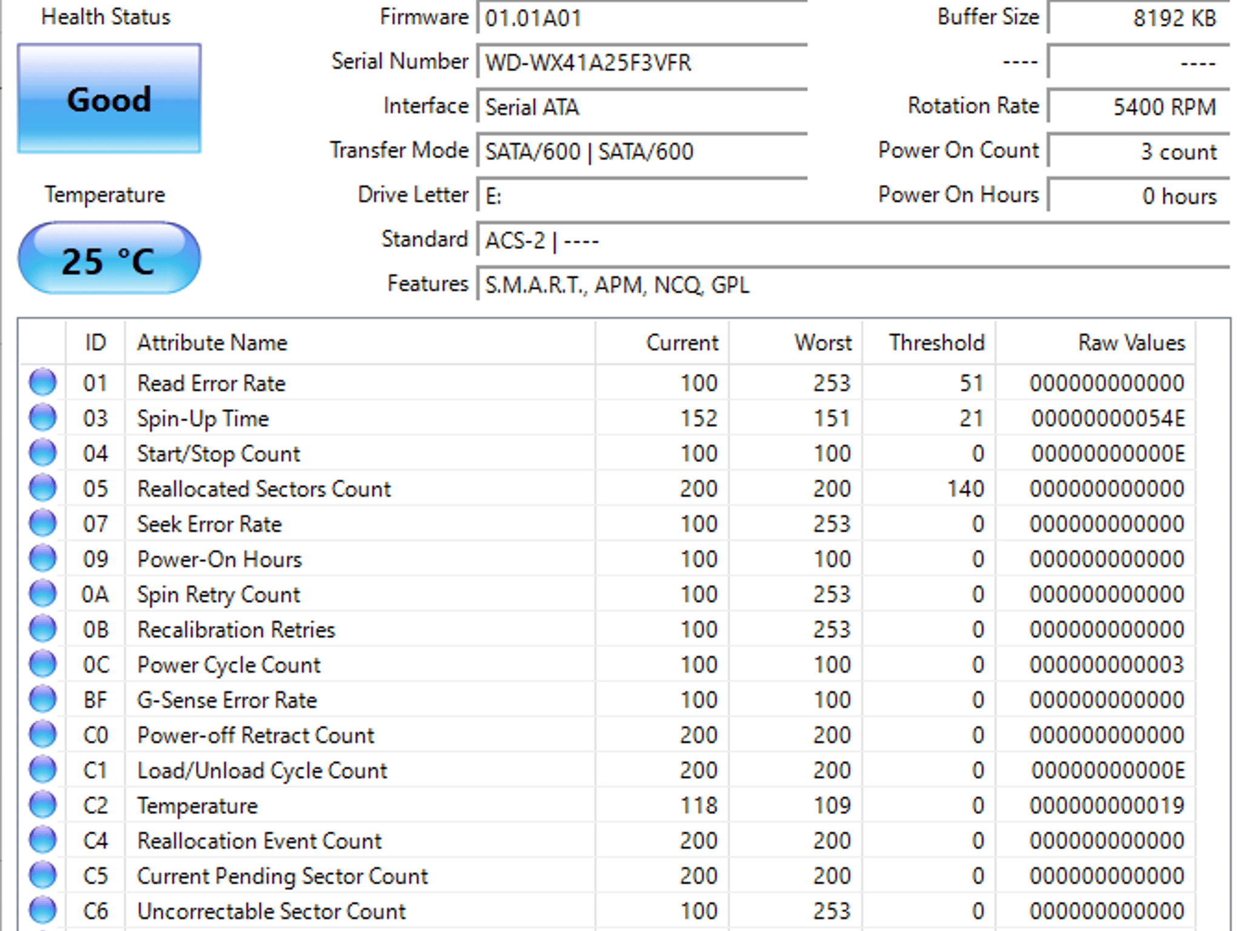This screenshot has height=931, width=1241.
Task: Click the Buffer Size field 8192 KB
Action: (x=1139, y=18)
